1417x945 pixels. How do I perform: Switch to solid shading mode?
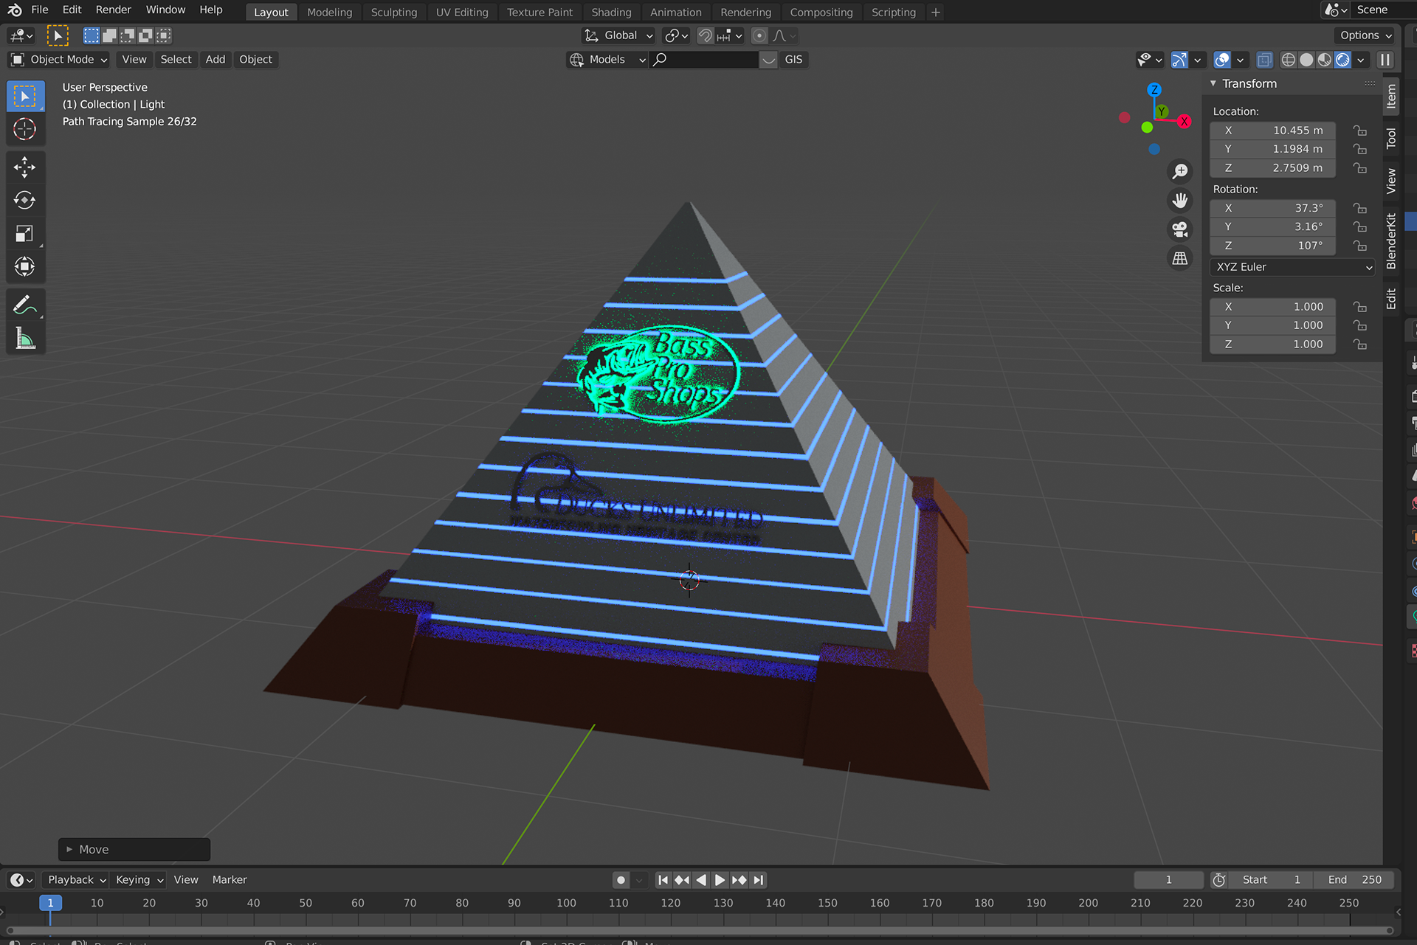click(x=1306, y=60)
